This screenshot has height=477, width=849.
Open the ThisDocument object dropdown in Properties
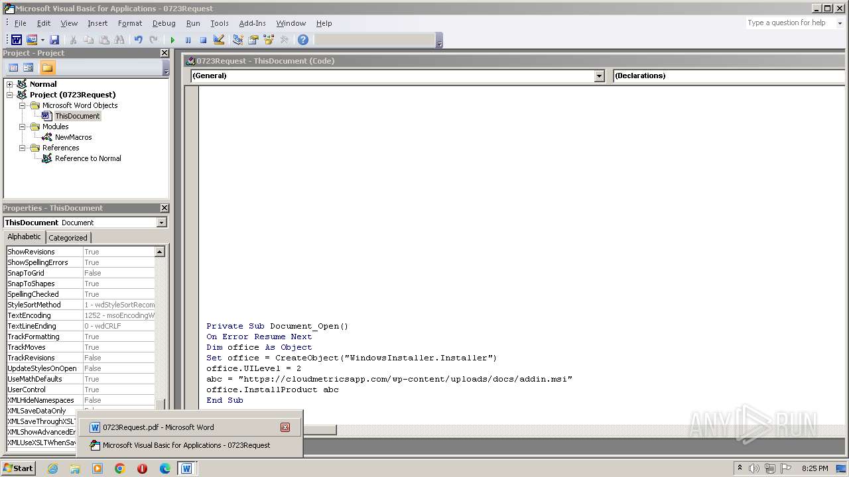pyautogui.click(x=161, y=223)
